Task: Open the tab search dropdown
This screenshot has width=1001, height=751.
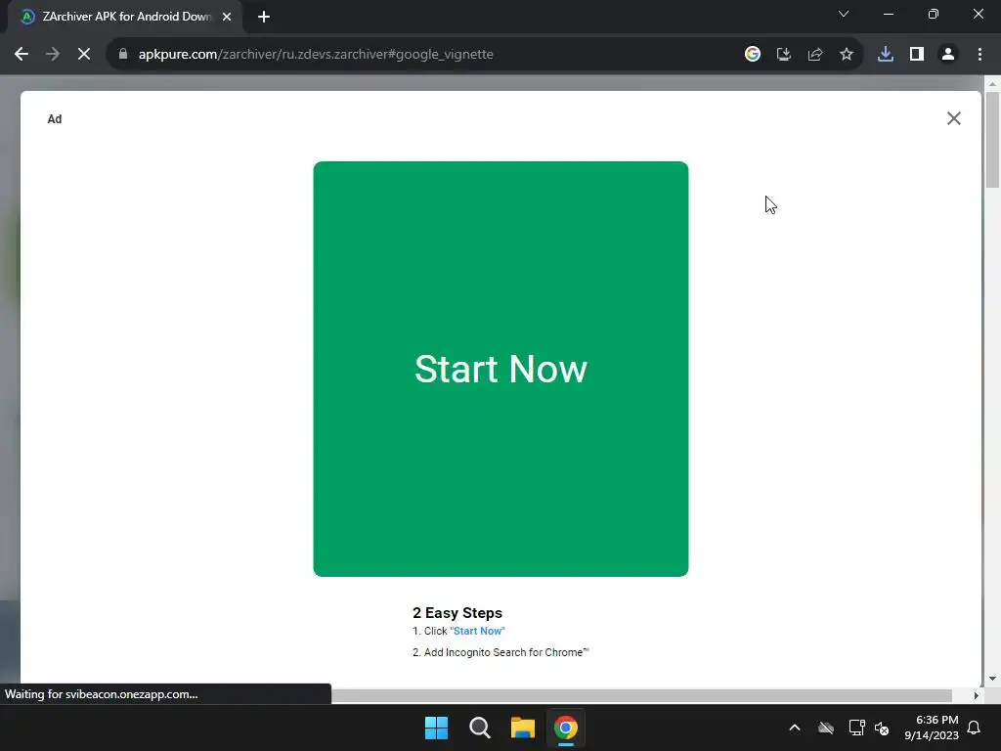Action: coord(844,14)
